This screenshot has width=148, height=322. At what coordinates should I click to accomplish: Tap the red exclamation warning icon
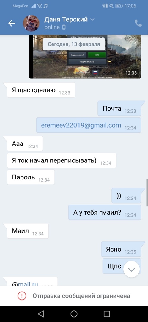point(22,296)
